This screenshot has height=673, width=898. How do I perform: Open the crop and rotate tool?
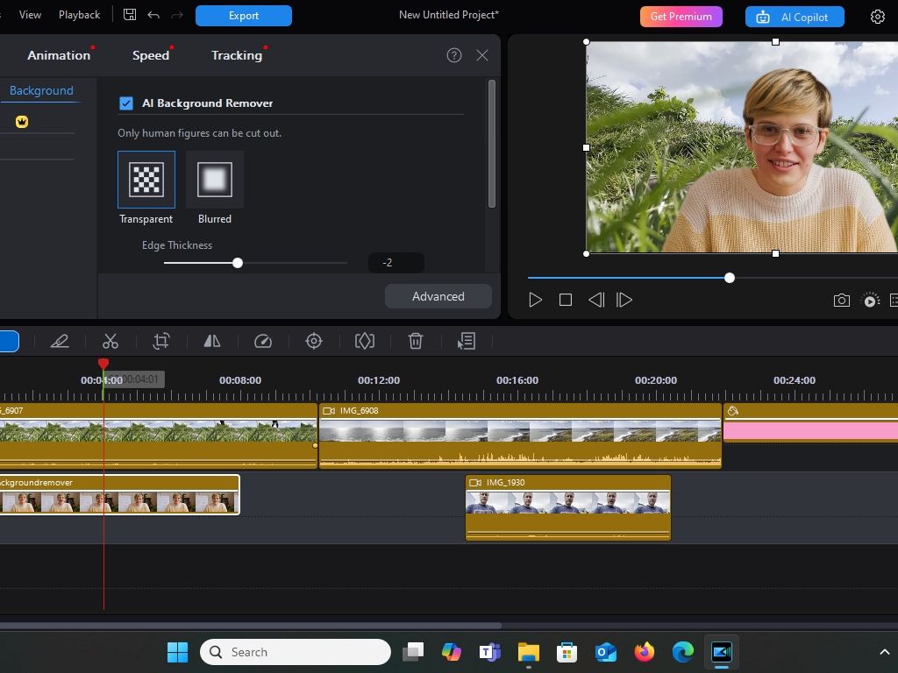pyautogui.click(x=161, y=341)
